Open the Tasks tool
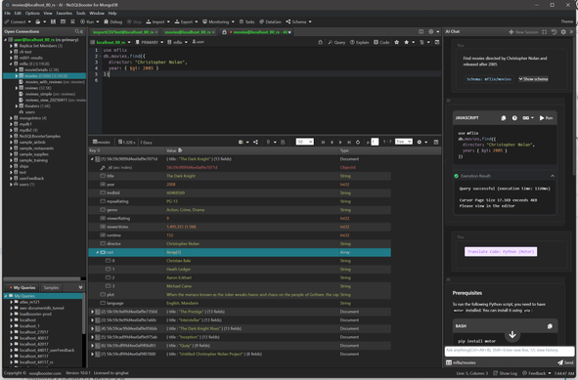 246,21
